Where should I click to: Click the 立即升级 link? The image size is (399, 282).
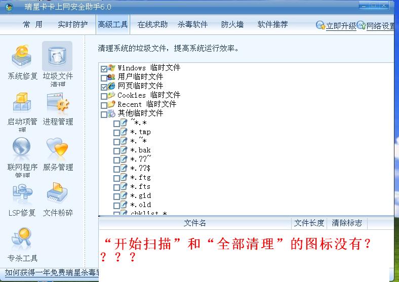click(341, 26)
